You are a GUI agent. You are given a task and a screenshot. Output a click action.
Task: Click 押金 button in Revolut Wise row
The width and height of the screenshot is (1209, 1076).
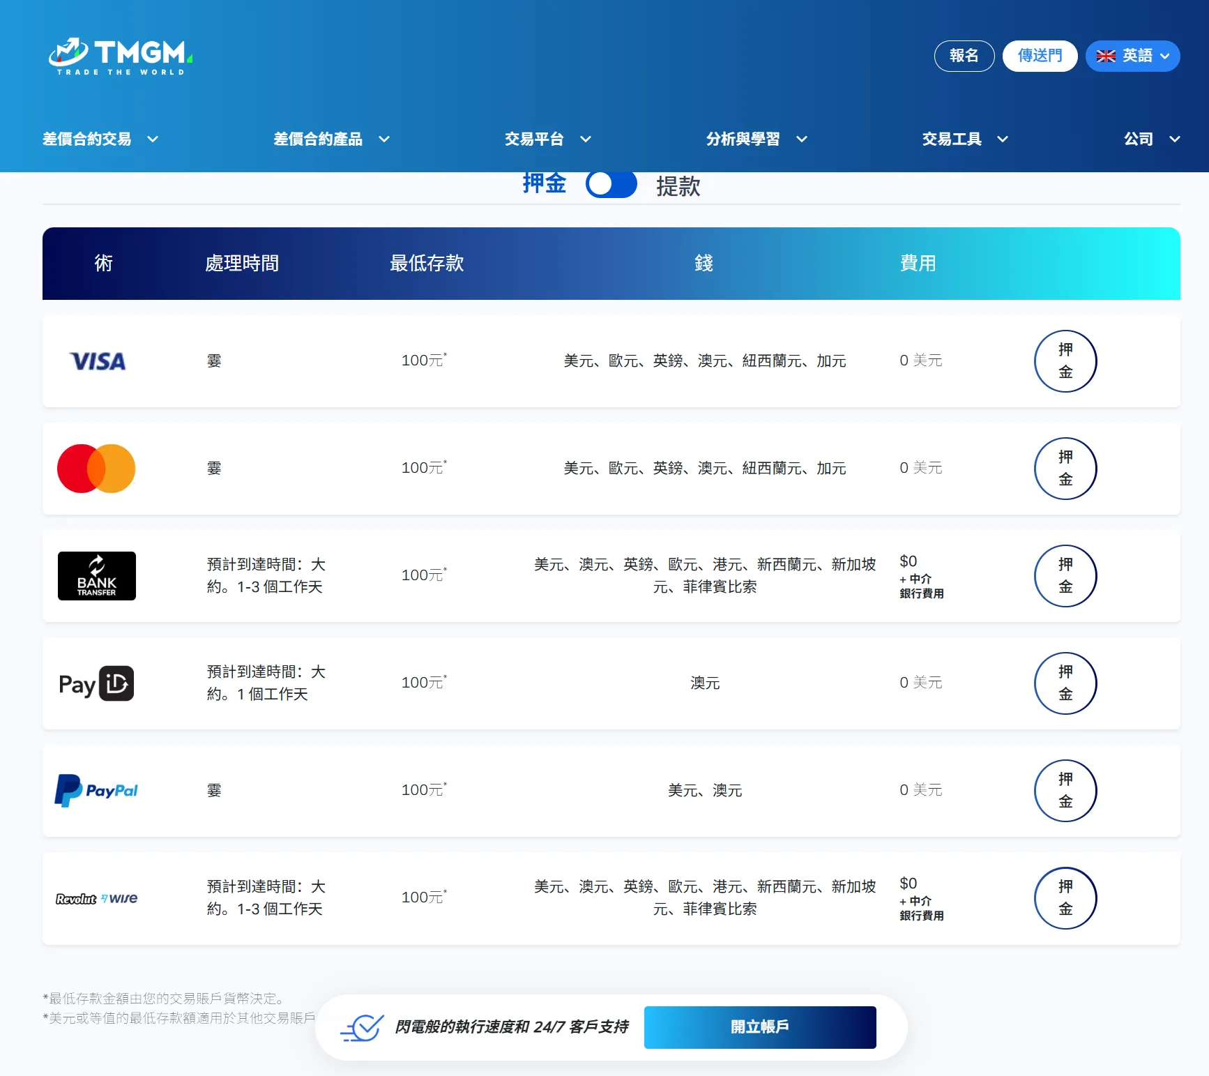1065,898
